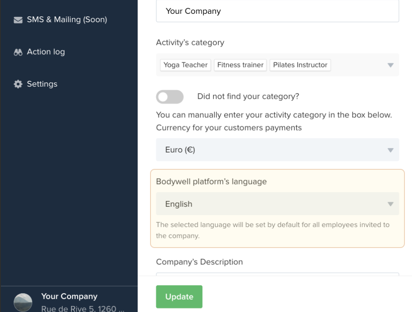Click the Company's Description text box
The image size is (412, 312).
[277, 274]
